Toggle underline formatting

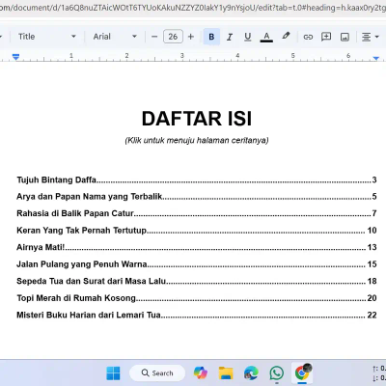(247, 37)
